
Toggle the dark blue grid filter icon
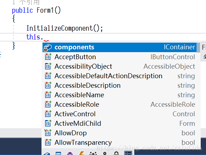128,153
